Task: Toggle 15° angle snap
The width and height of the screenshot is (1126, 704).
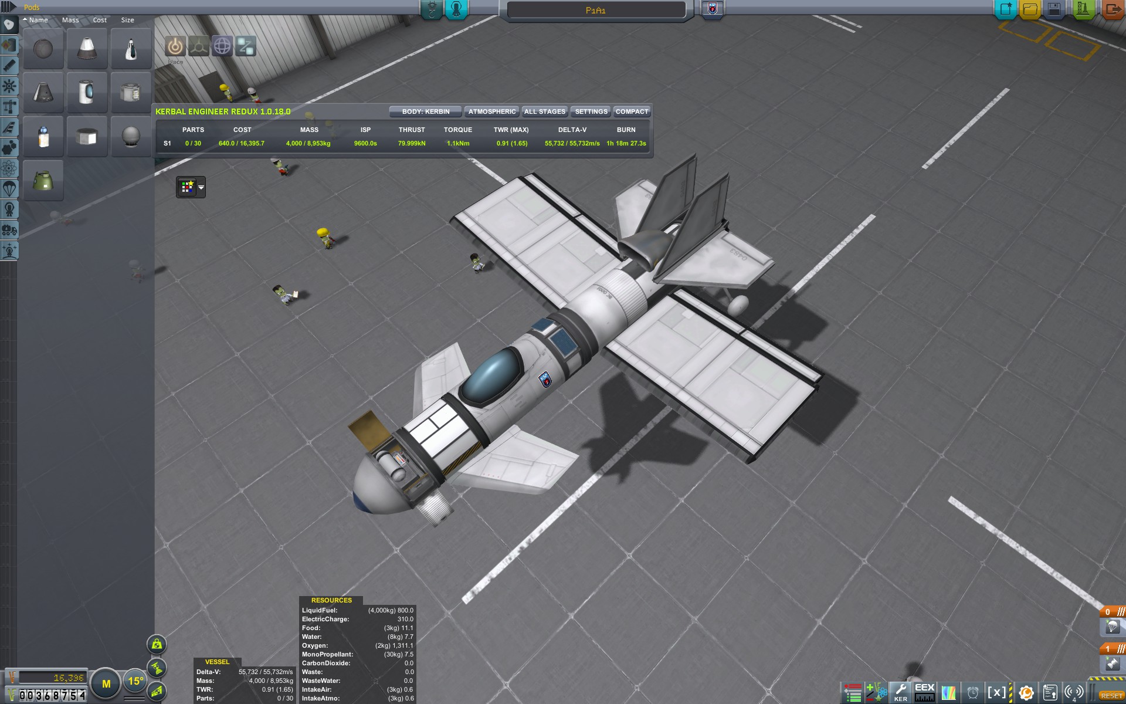Action: (135, 682)
